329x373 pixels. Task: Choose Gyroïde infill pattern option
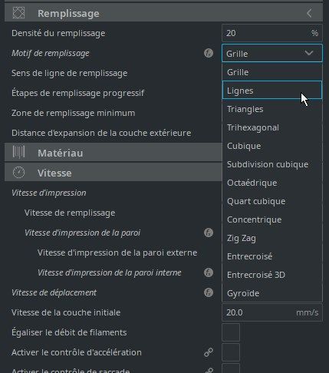272,293
